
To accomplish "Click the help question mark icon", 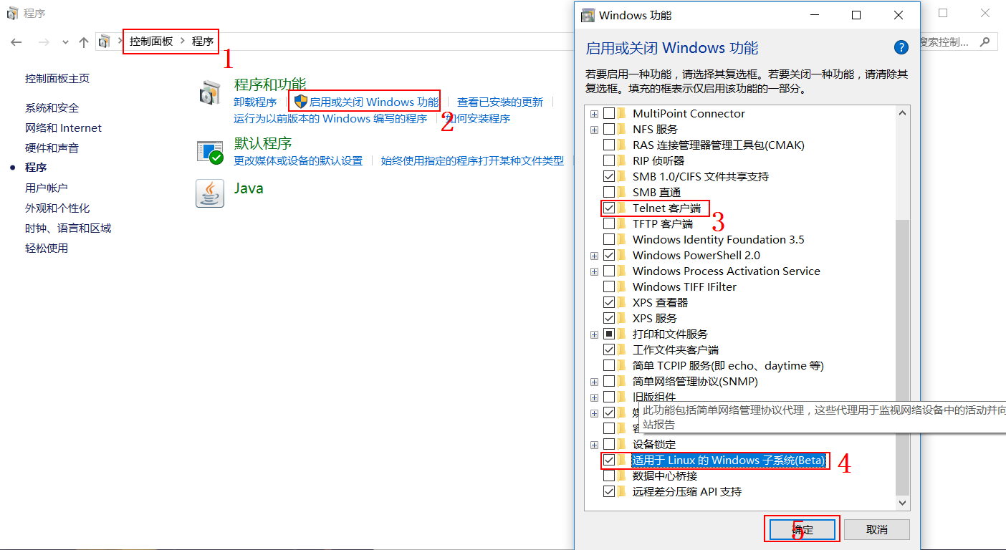I will pos(901,47).
